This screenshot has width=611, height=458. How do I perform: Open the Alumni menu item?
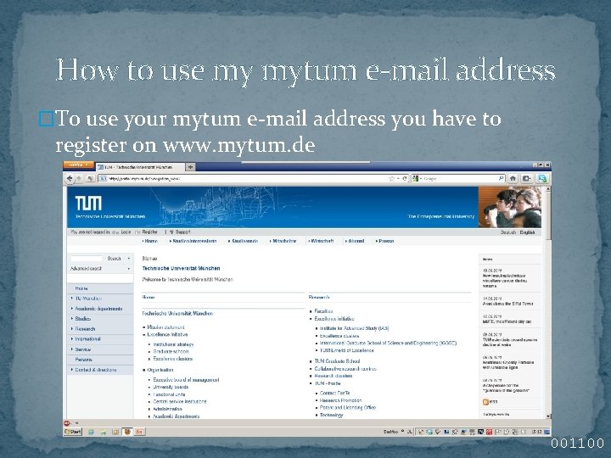click(356, 241)
